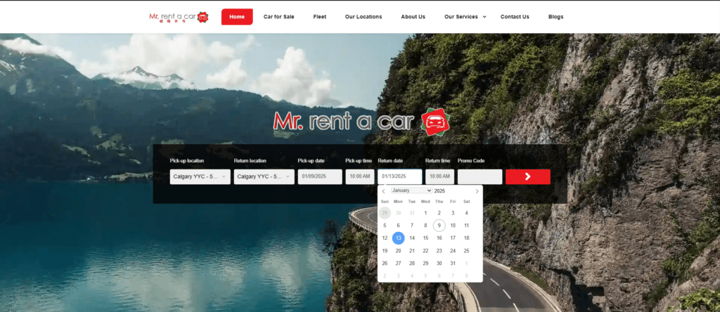Screen dimensions: 720x312
Task: Select January 28 in calendar
Action: click(x=412, y=264)
